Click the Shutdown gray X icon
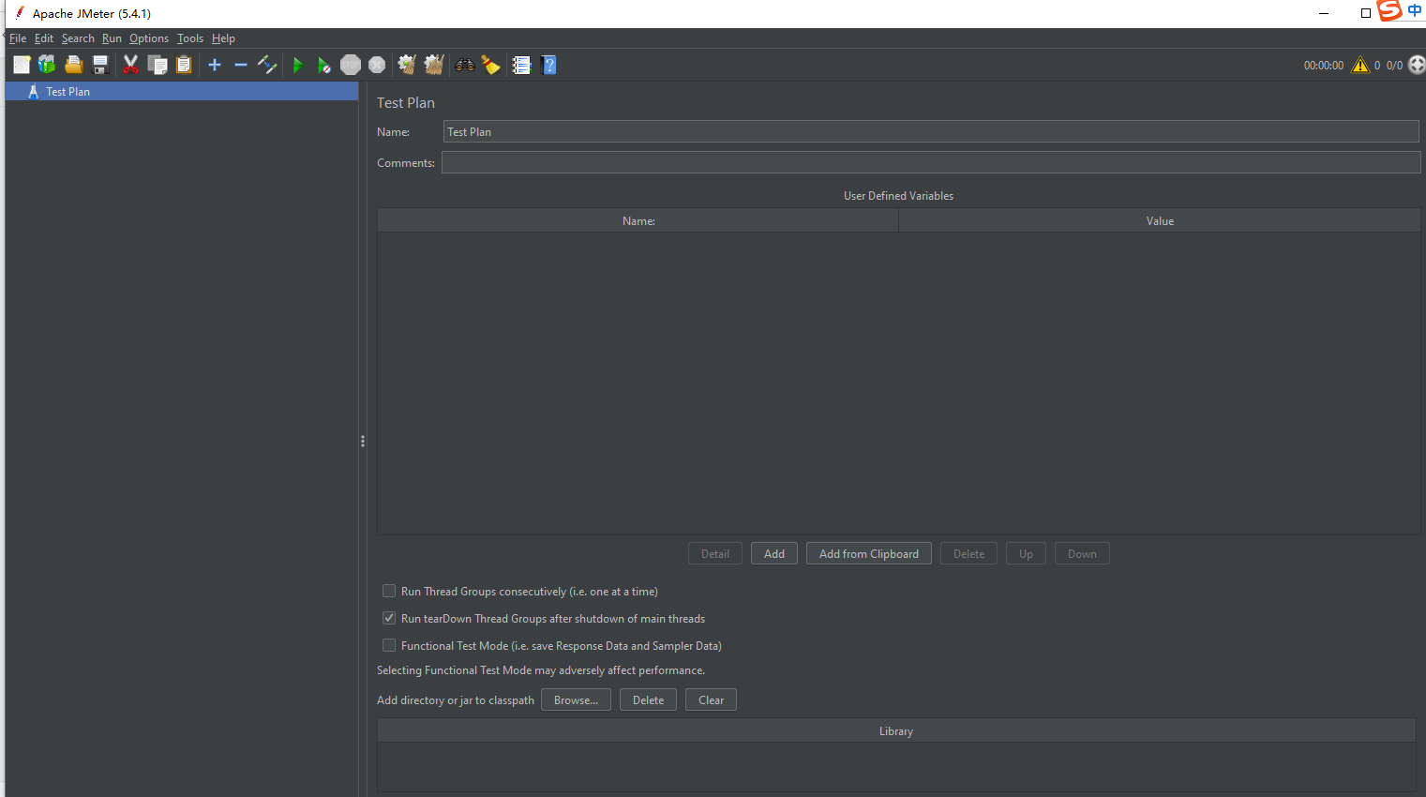 pos(377,65)
